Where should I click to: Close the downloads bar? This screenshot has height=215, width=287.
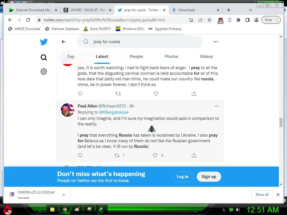tap(278, 195)
